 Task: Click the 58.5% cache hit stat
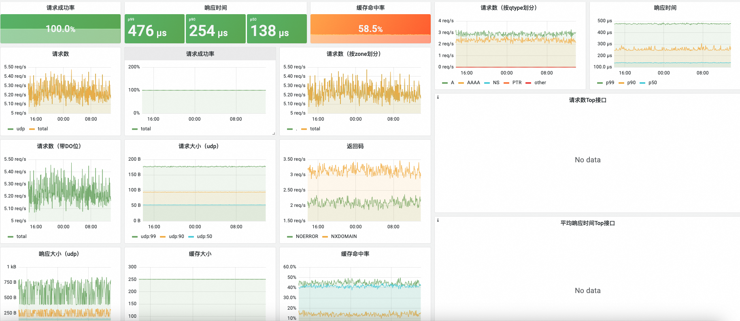tap(370, 29)
